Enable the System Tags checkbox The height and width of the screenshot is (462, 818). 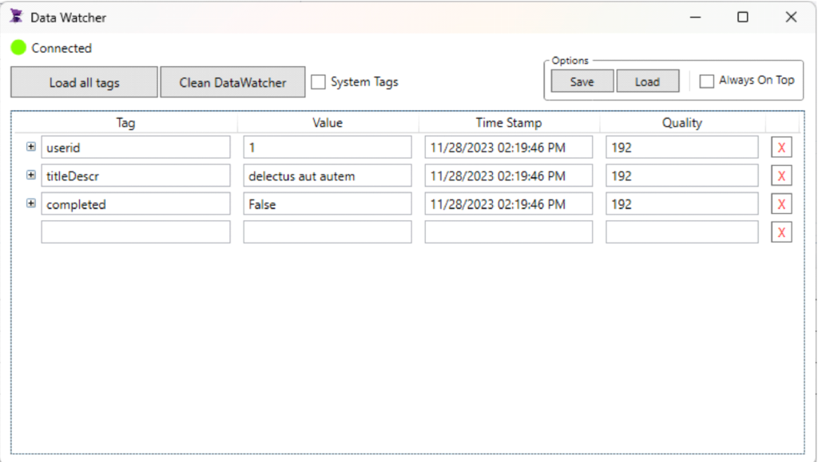(x=318, y=82)
